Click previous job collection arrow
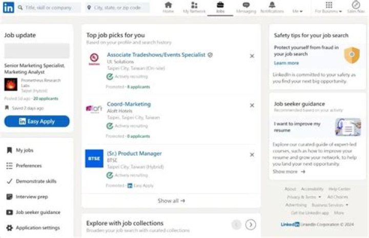369x238 pixels. 236,225
